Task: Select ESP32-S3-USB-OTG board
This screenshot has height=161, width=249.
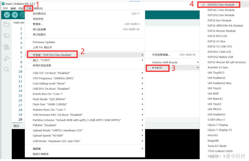Action: point(224,47)
